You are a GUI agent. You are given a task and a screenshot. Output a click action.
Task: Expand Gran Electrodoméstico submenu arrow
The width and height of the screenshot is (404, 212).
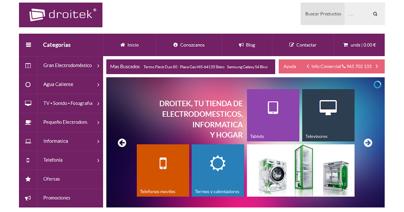click(98, 66)
